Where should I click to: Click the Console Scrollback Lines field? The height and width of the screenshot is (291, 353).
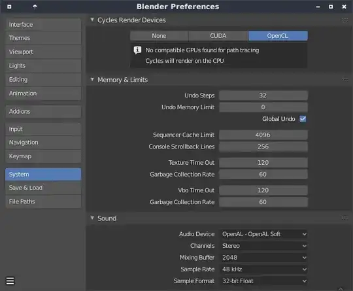(x=263, y=146)
